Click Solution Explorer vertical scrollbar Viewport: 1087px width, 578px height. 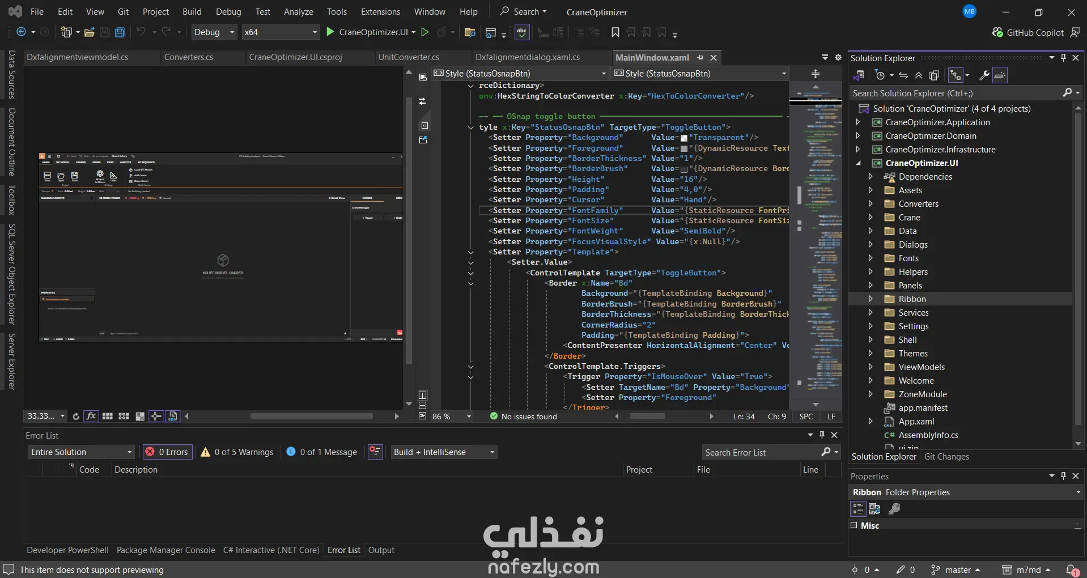point(1078,269)
